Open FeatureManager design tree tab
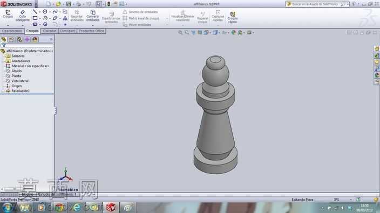Viewport: 380px width, 213px height. (4, 39)
